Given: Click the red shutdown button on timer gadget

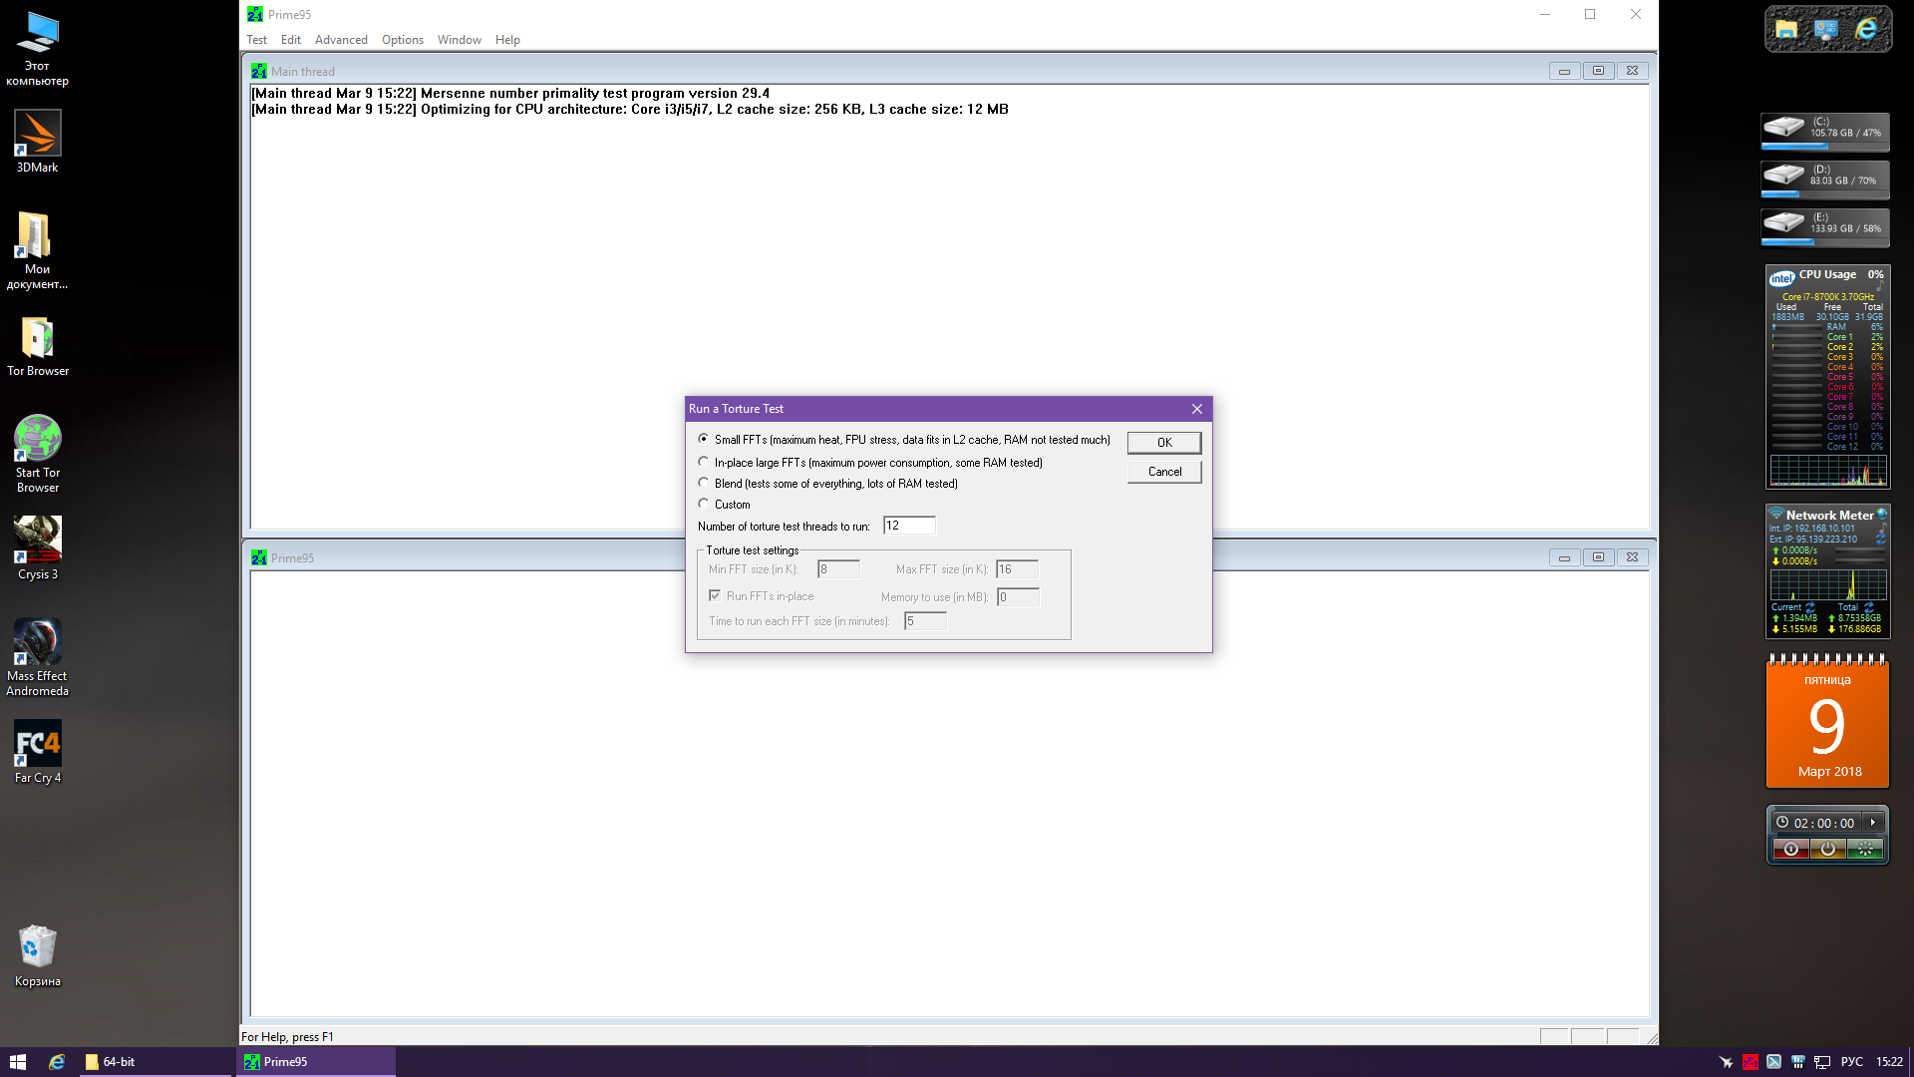Looking at the screenshot, I should pos(1791,849).
